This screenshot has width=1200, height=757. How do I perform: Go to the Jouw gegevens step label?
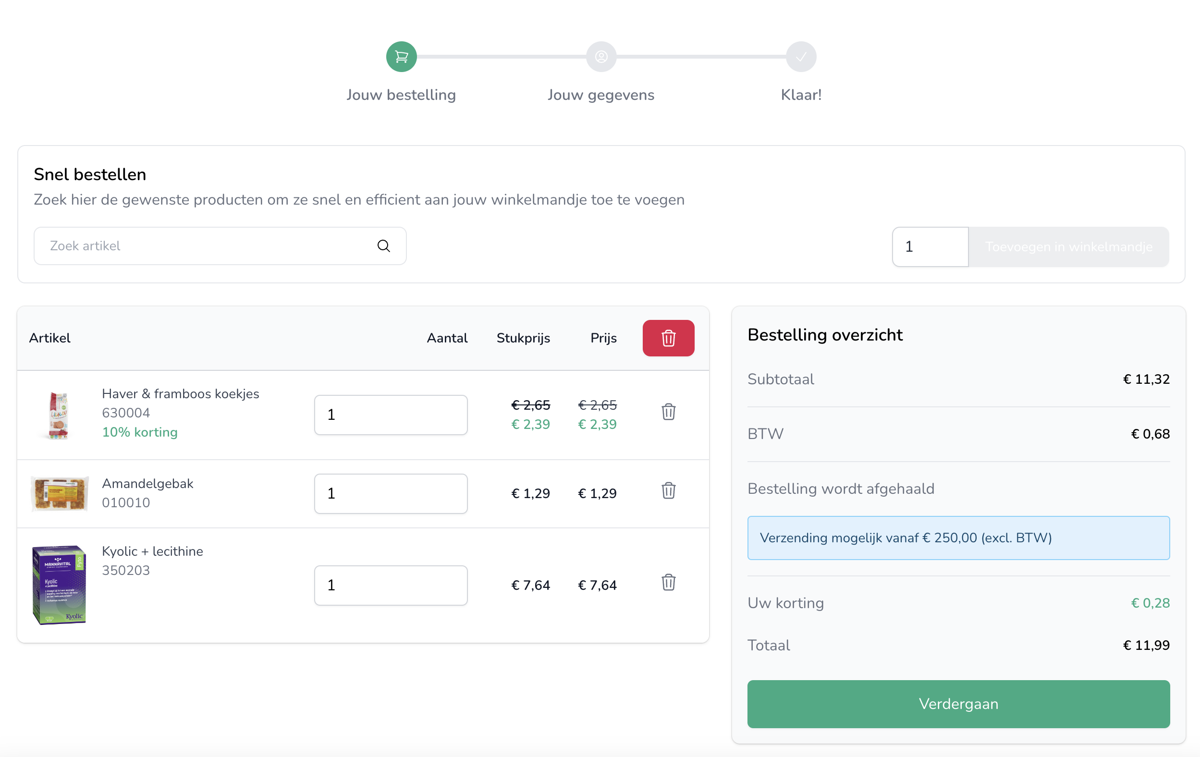(x=600, y=95)
